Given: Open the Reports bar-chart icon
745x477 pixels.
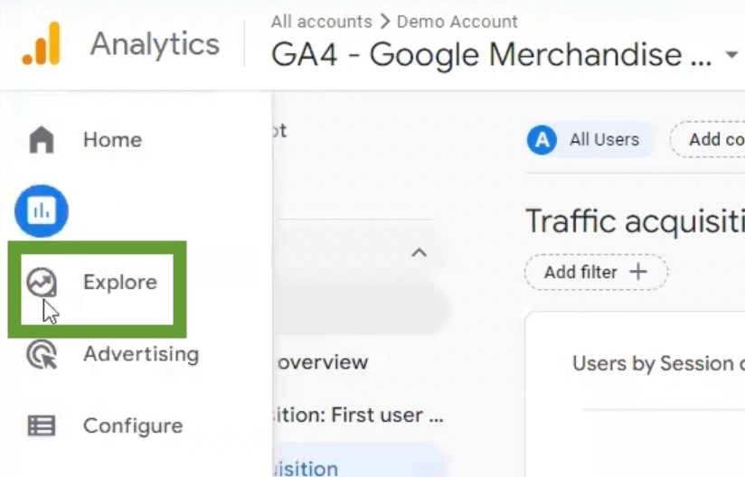Looking at the screenshot, I should coord(42,211).
